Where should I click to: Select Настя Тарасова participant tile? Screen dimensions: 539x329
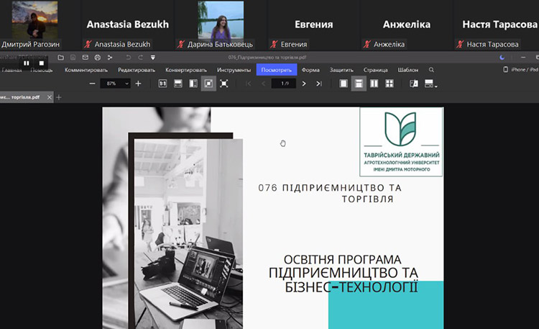click(497, 24)
